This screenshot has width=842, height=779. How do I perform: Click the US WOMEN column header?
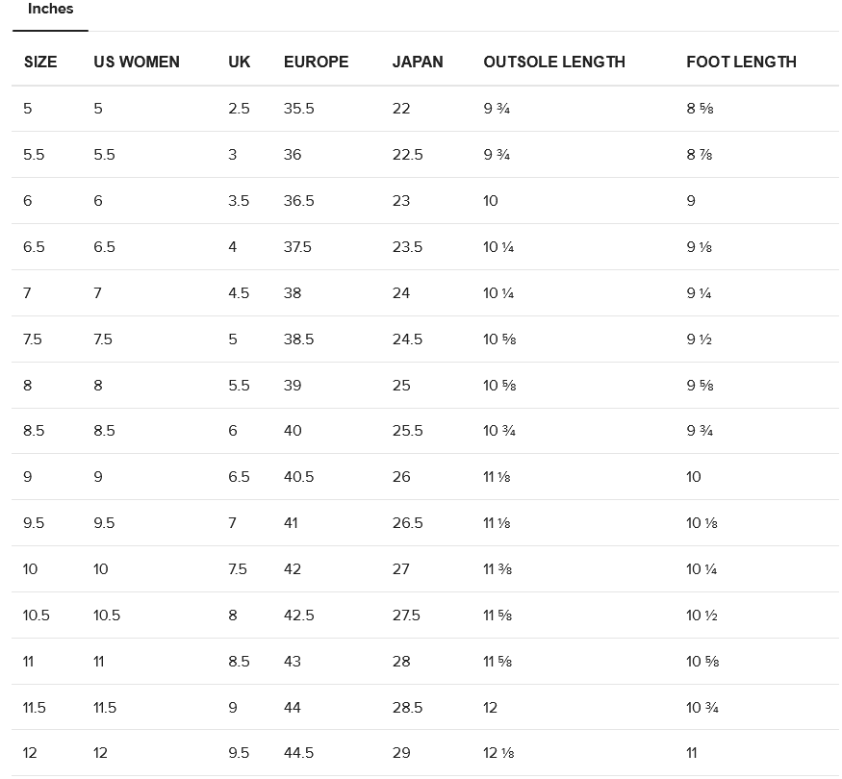tap(137, 62)
